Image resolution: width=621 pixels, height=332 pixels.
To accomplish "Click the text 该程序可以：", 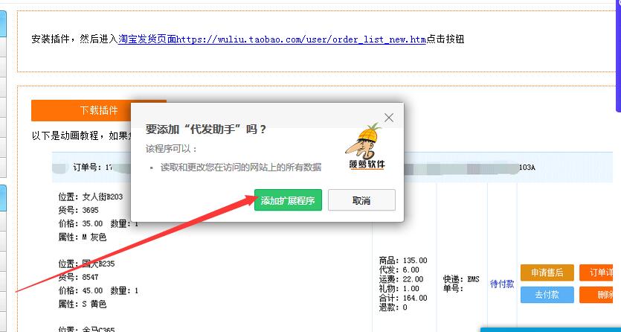I will click(x=172, y=149).
